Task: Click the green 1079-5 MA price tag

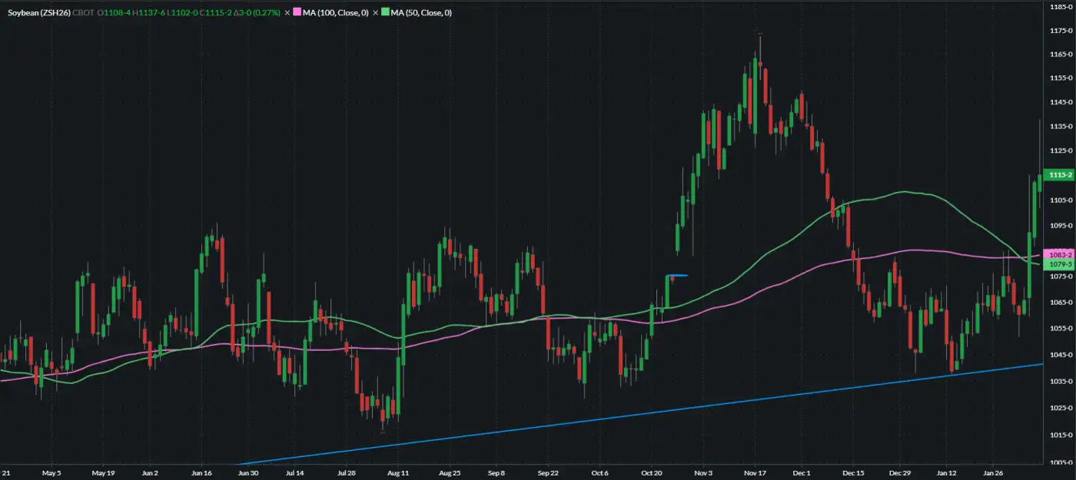Action: pos(1060,263)
